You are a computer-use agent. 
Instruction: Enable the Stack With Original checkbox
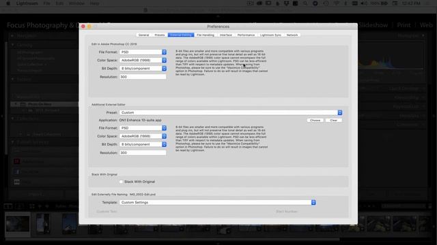pos(121,182)
